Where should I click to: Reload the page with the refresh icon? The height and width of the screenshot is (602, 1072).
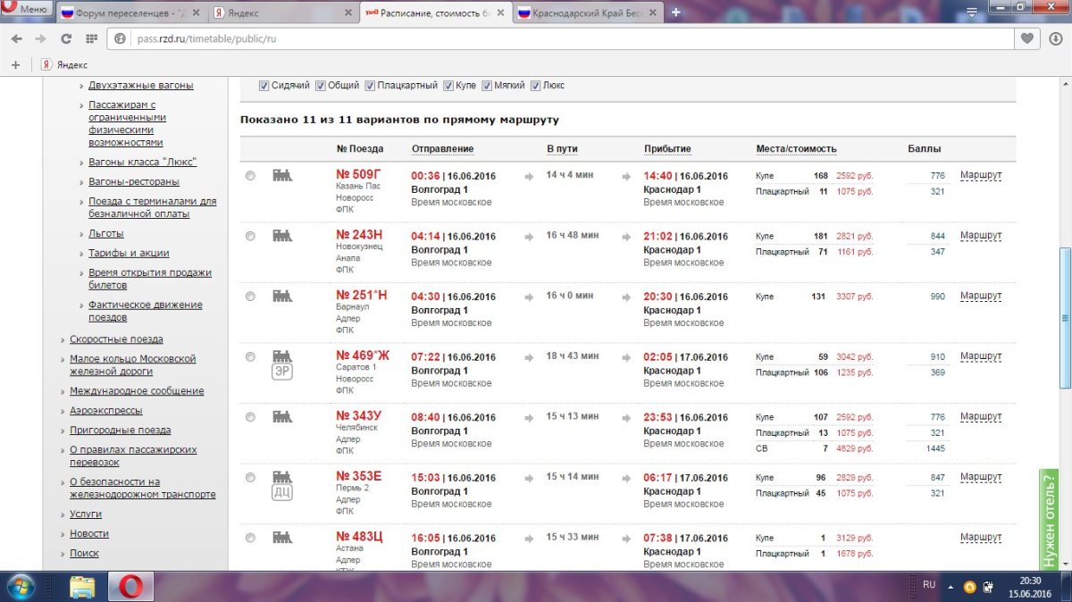65,38
